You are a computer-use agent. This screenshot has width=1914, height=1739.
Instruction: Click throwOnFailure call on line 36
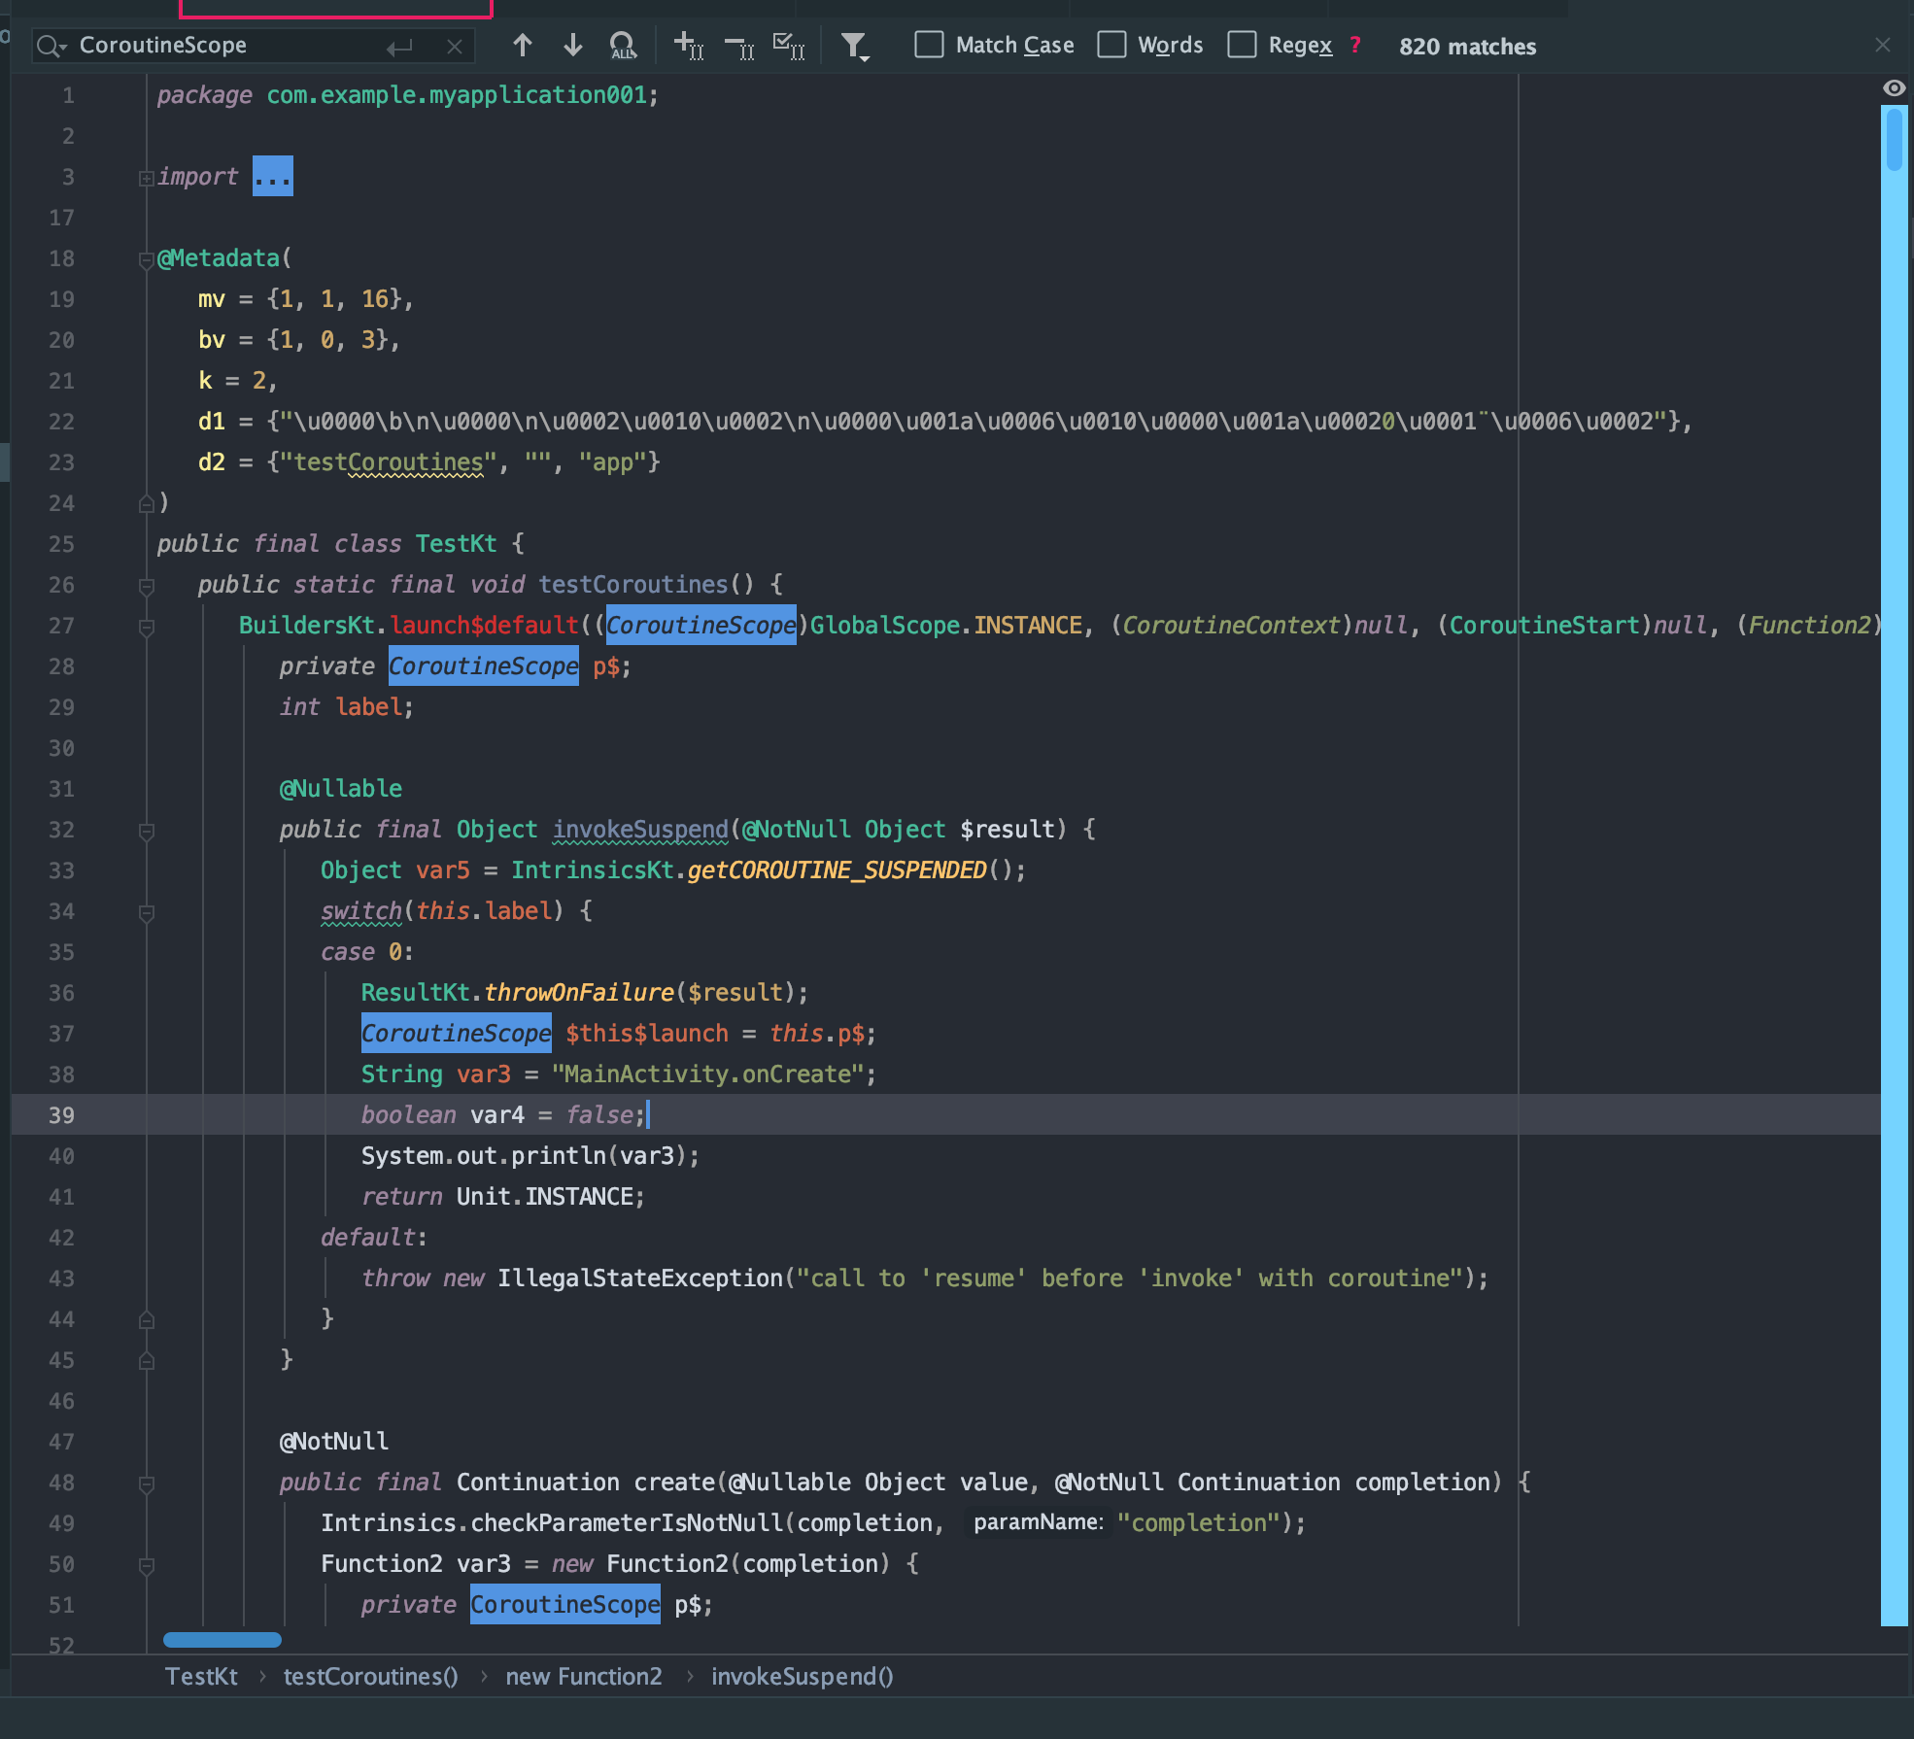pos(579,993)
